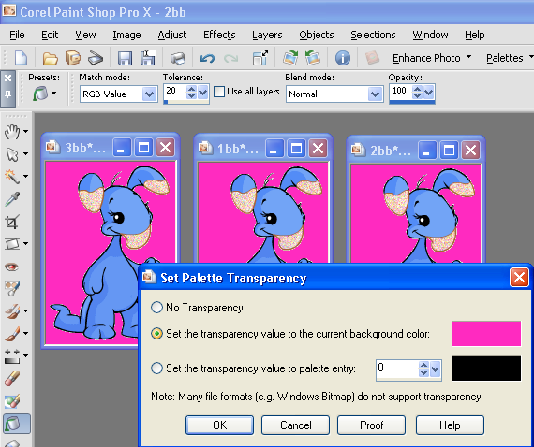The width and height of the screenshot is (534, 447).
Task: Select the Eraser tool
Action: (x=12, y=379)
